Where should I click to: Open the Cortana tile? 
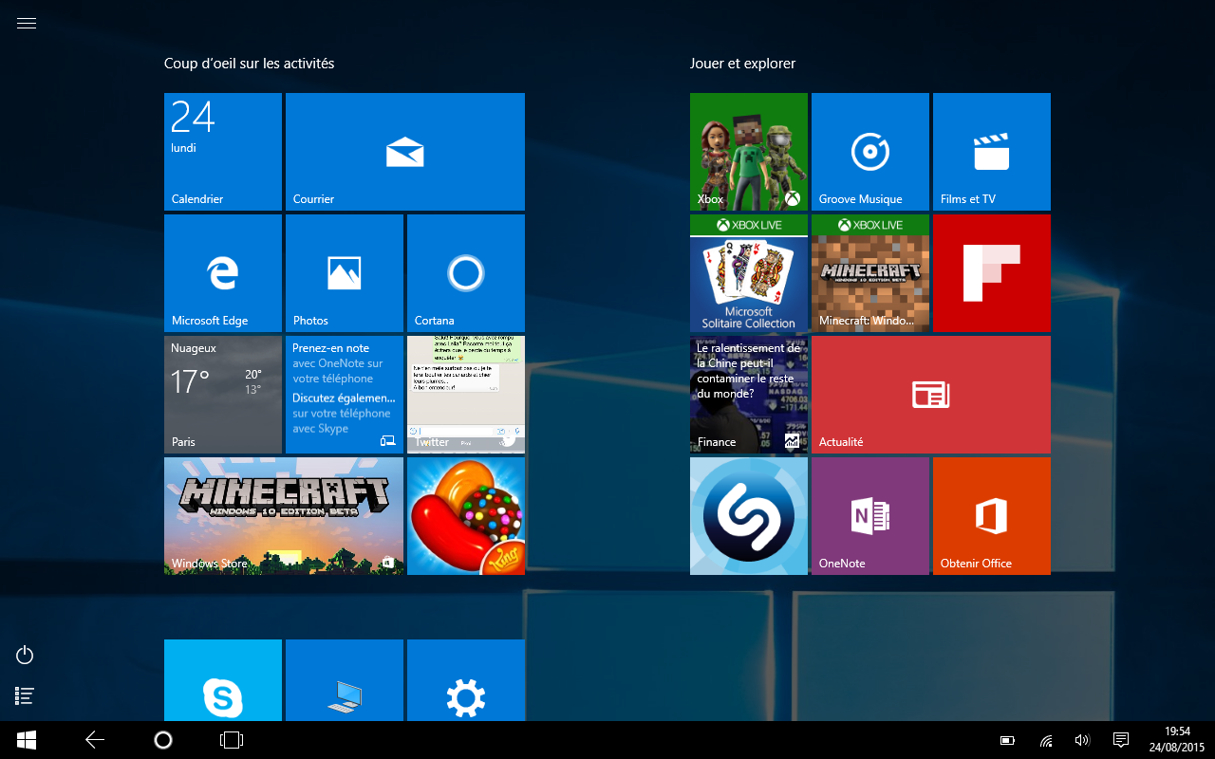466,273
